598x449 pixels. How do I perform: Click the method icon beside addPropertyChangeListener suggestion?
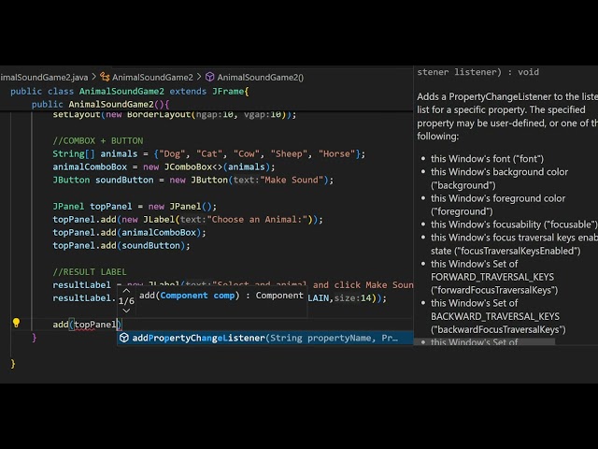124,338
